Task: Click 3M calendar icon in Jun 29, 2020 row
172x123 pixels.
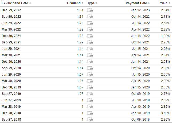Action: point(90,74)
